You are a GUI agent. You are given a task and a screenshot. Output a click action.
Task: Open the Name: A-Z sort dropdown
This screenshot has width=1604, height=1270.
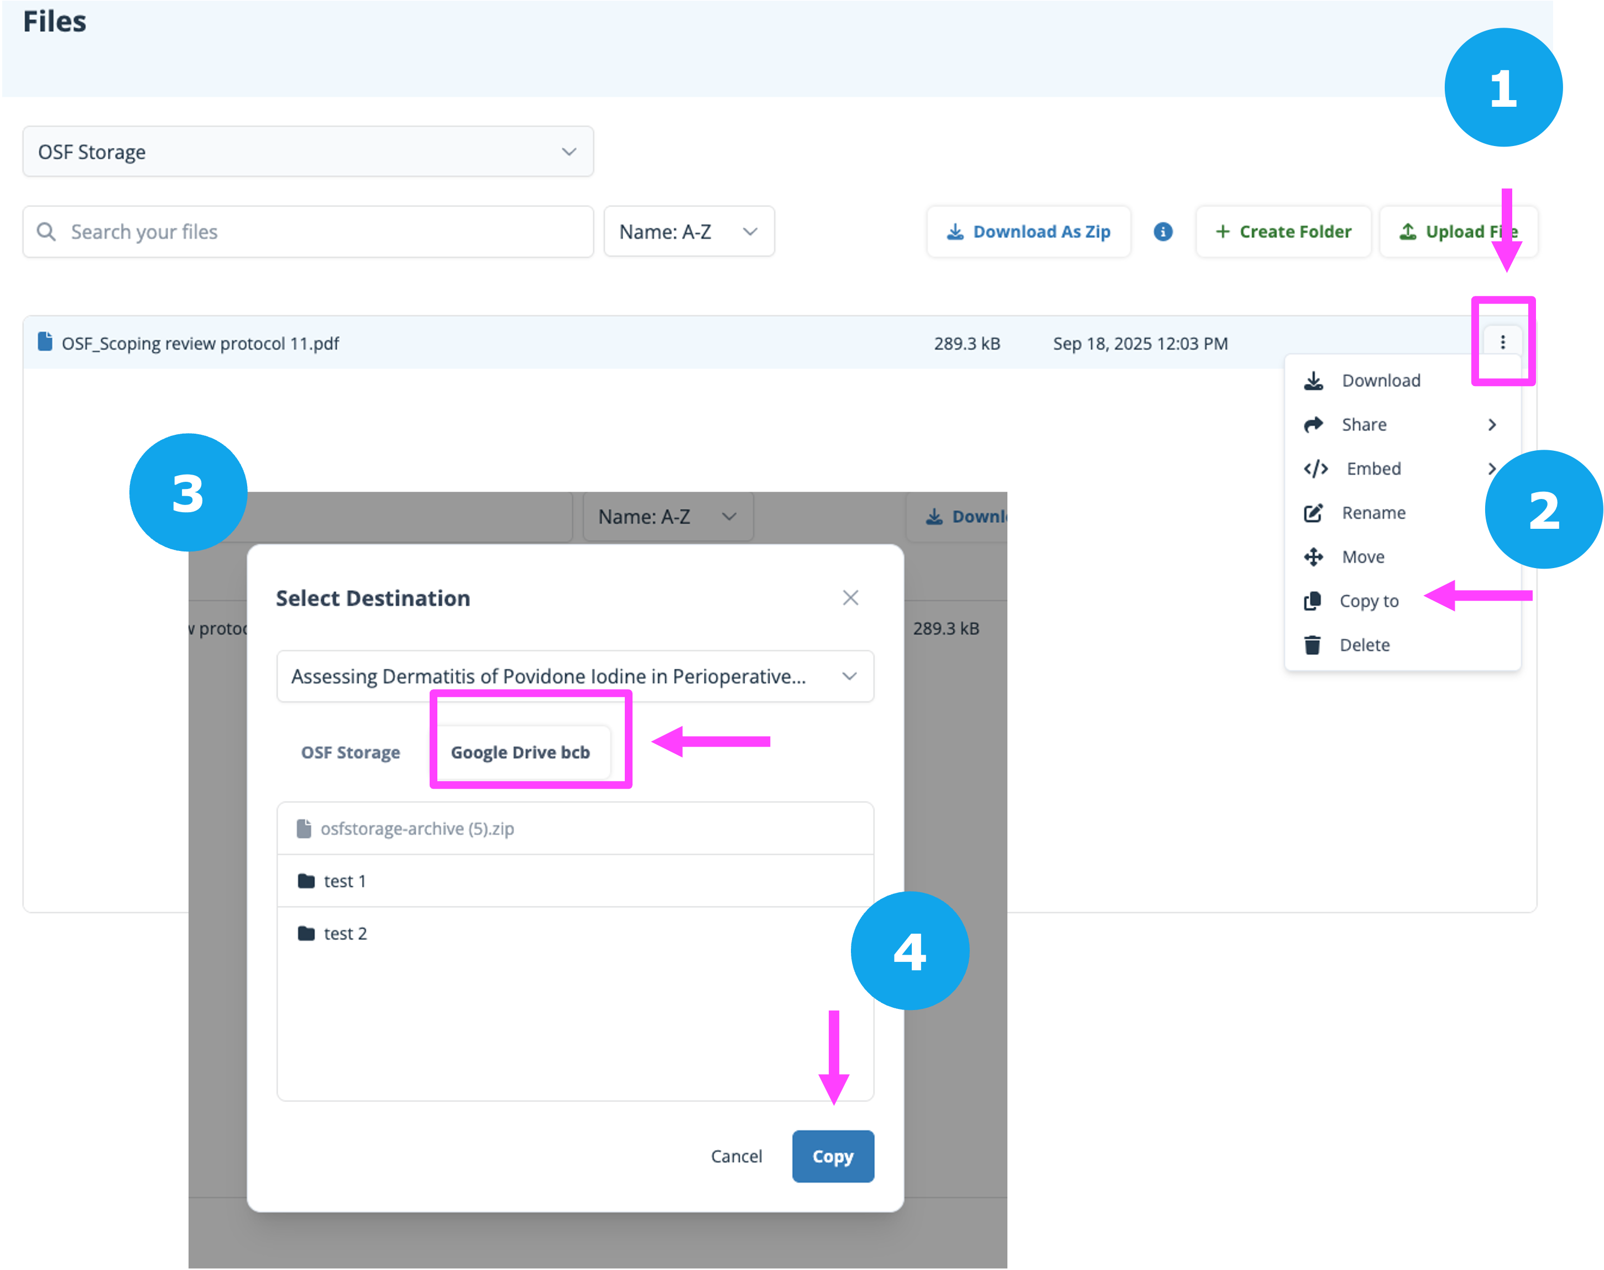pos(688,232)
